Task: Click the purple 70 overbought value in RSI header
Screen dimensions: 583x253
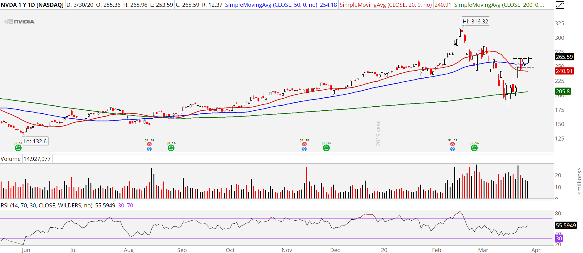Action: [130, 206]
